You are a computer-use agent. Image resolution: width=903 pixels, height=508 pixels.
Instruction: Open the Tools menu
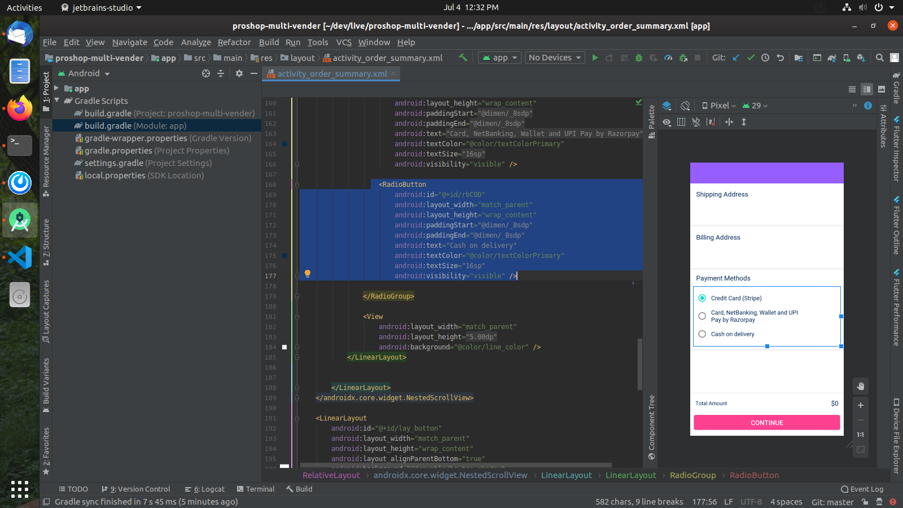[x=317, y=42]
